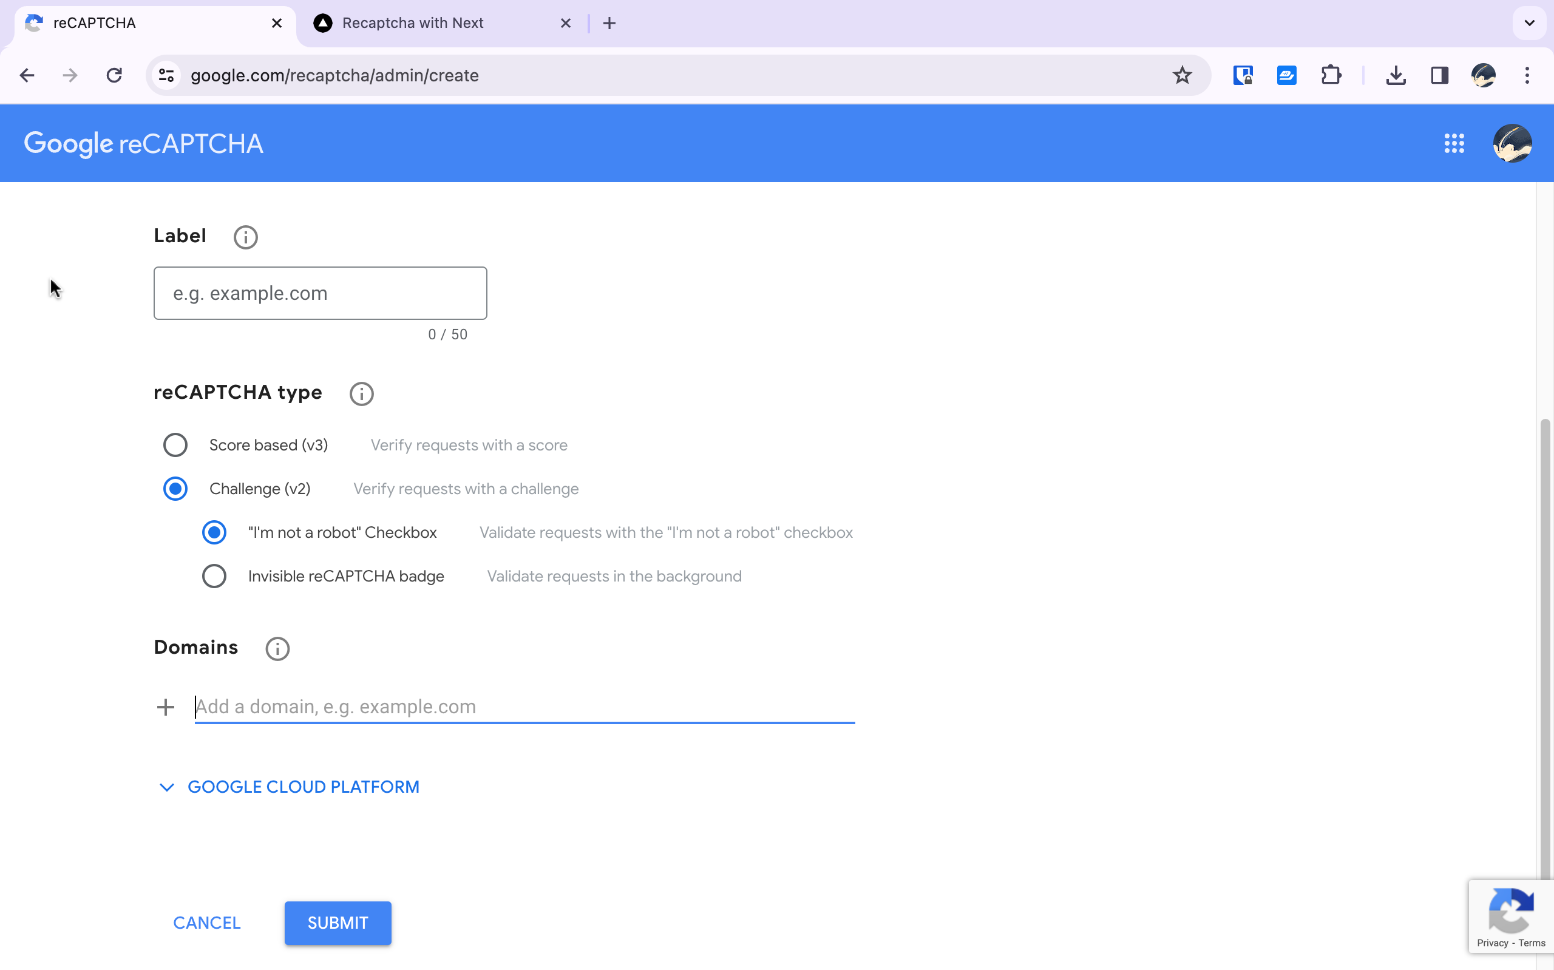The image size is (1554, 970).
Task: Click the Label info icon
Action: pos(245,237)
